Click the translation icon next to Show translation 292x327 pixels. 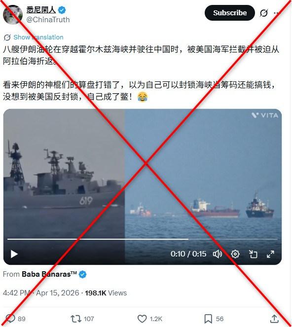(7, 37)
